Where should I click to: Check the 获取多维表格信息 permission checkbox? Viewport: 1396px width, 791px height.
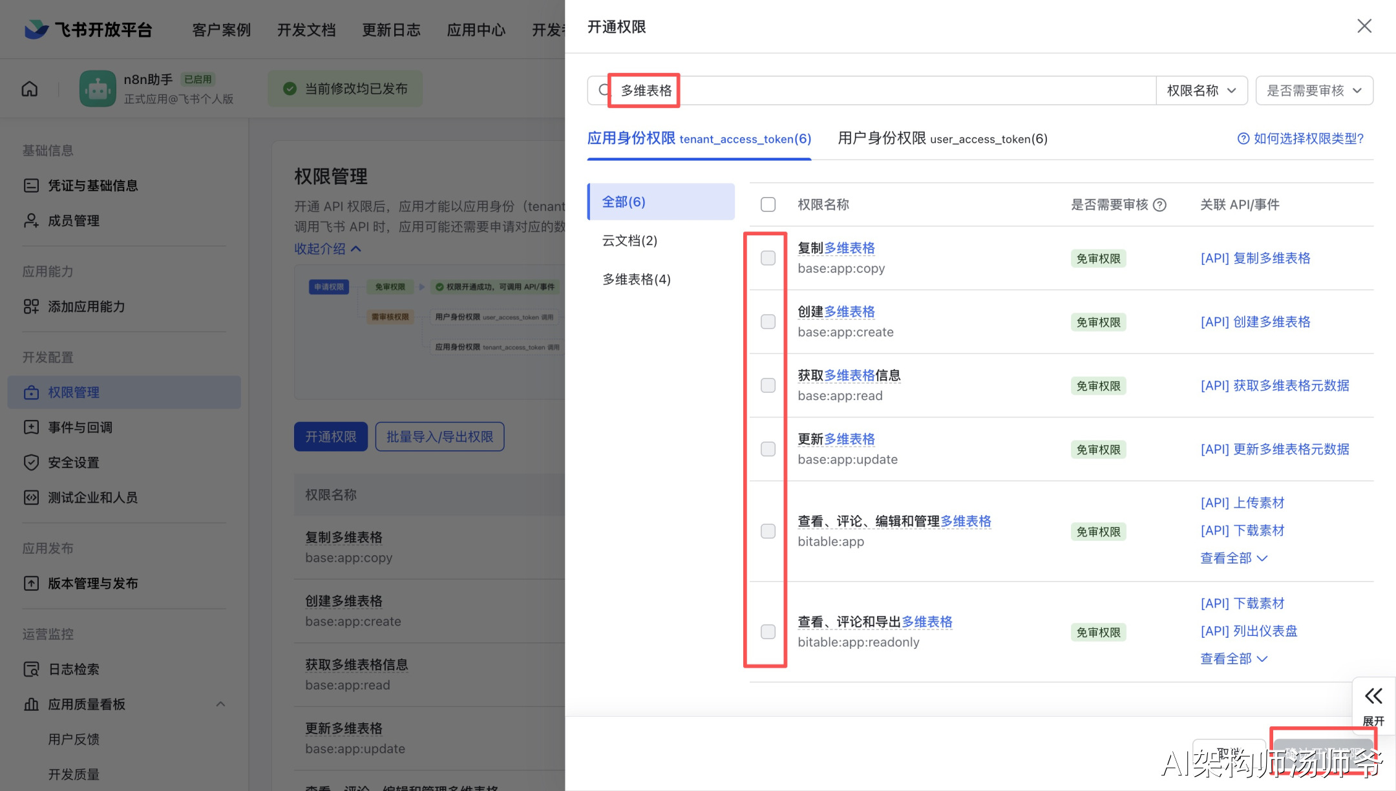pyautogui.click(x=768, y=385)
